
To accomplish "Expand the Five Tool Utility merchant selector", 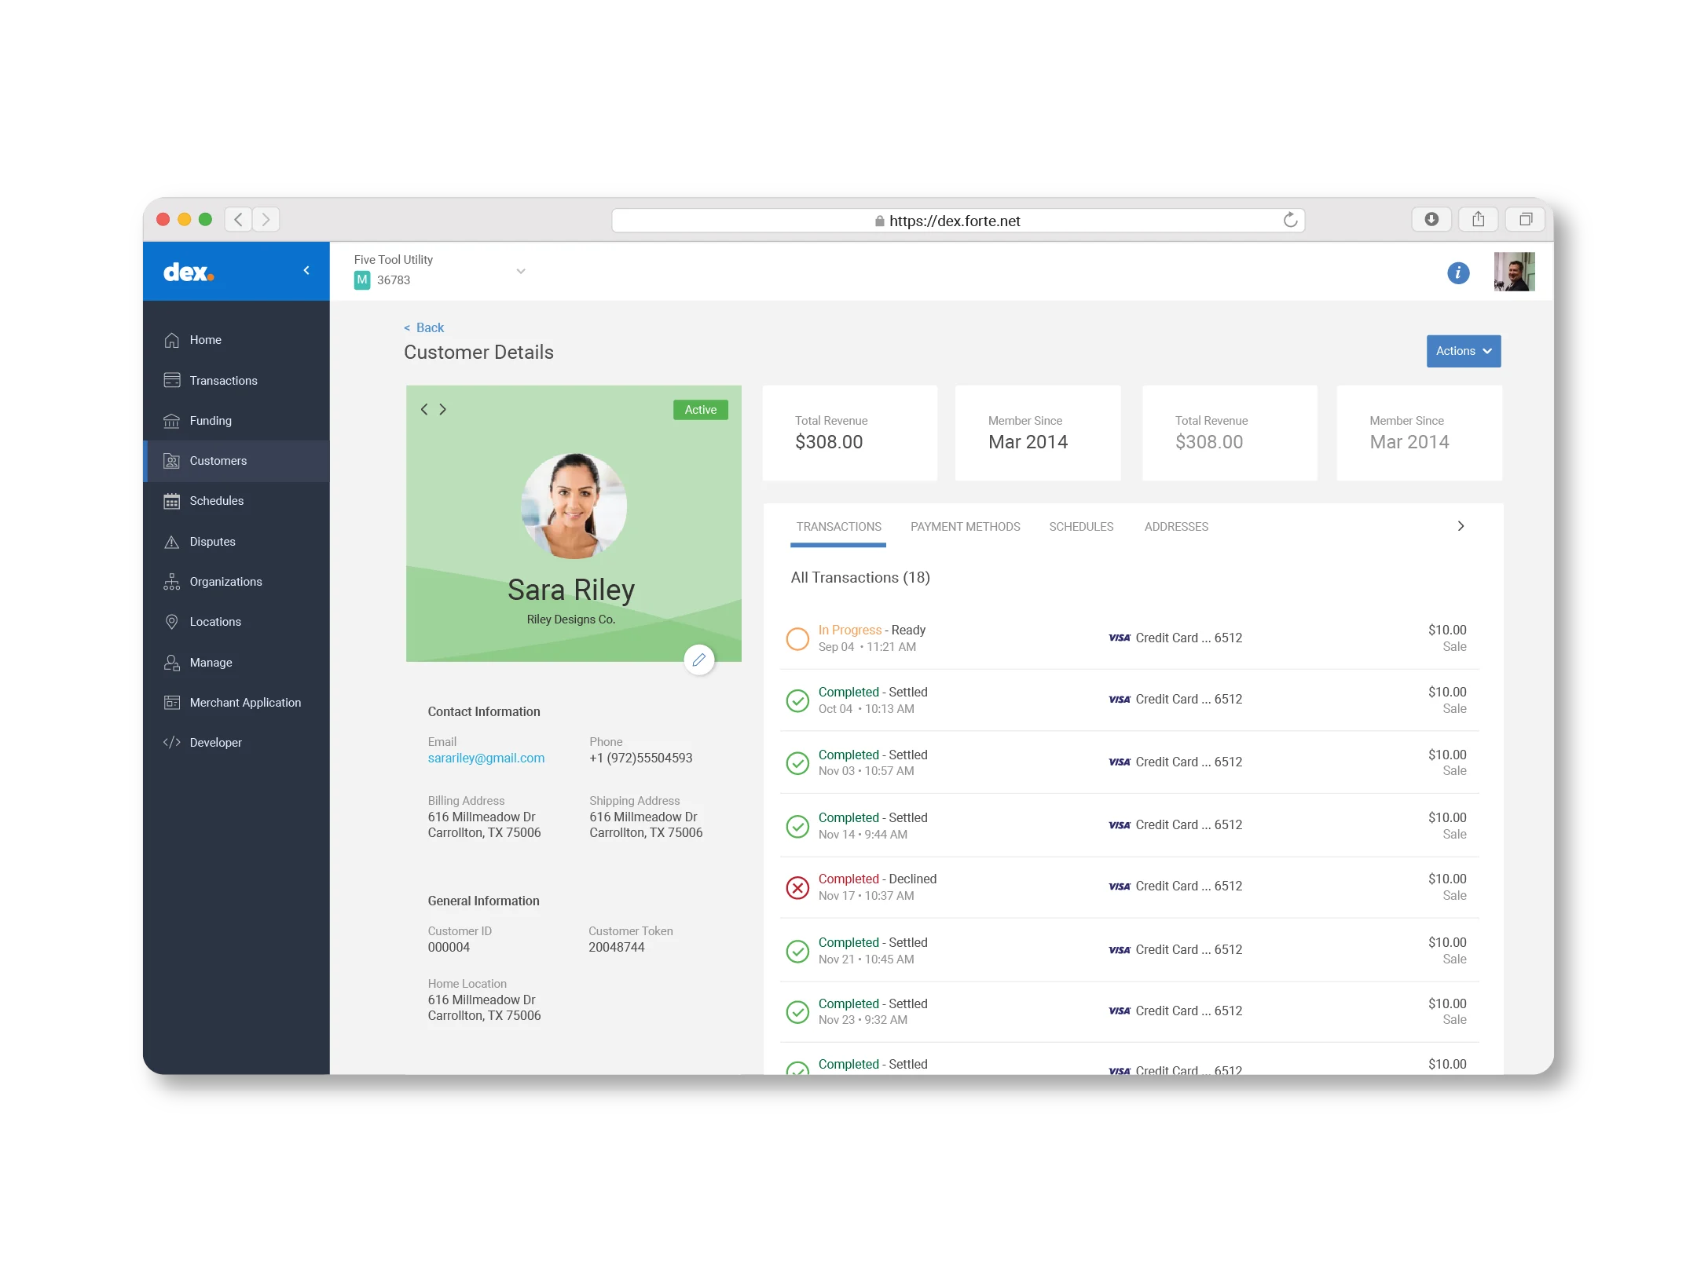I will tap(520, 271).
